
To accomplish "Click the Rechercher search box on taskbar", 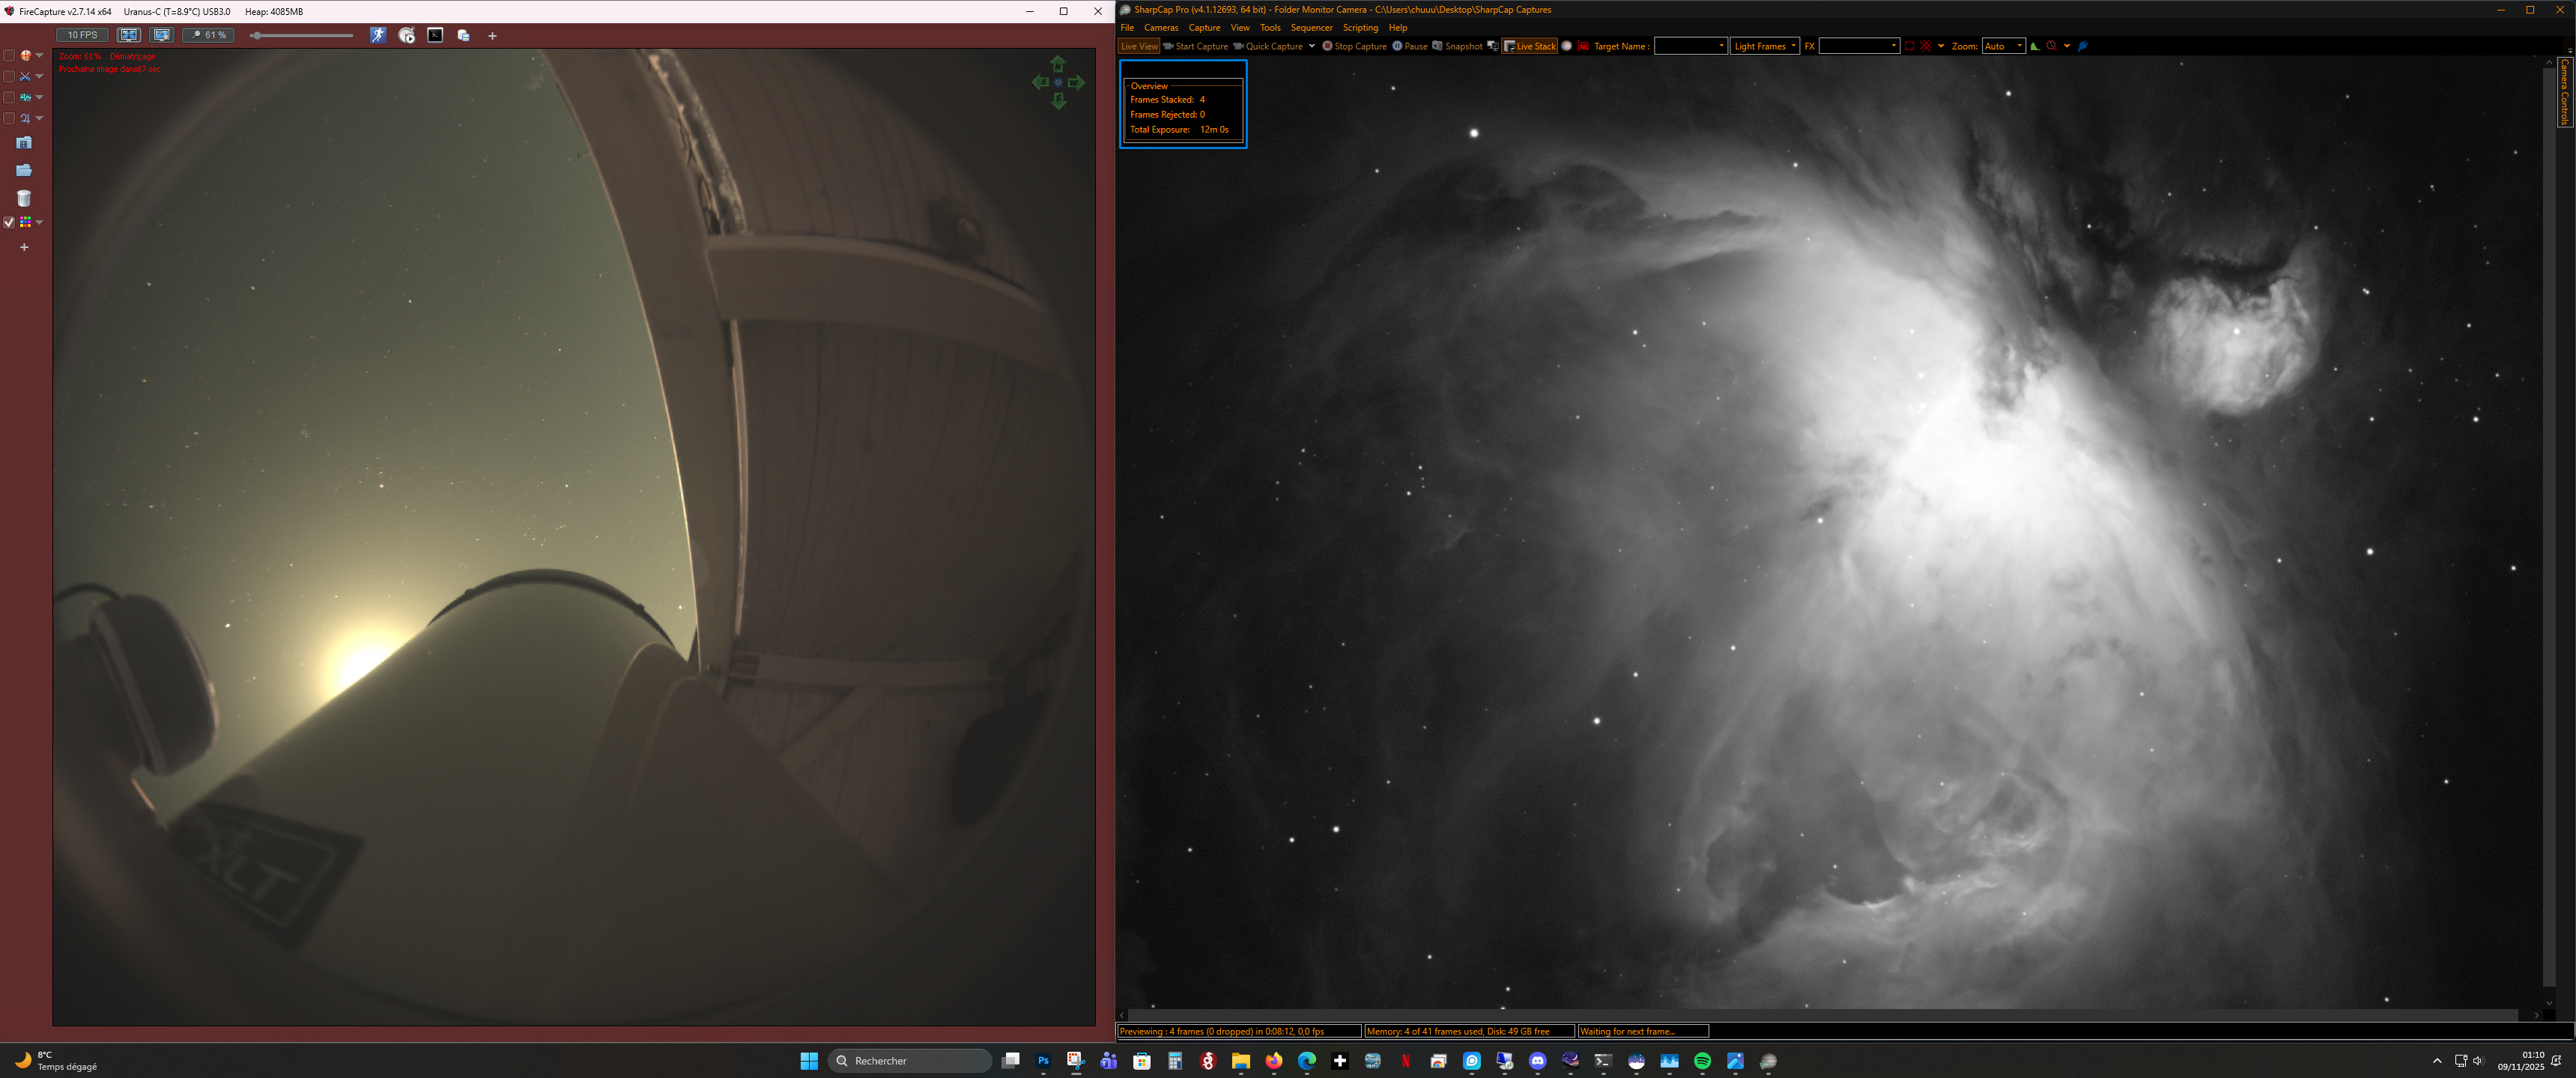I will (910, 1061).
